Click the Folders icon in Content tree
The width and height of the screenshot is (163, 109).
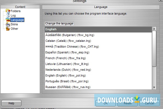tap(8, 11)
